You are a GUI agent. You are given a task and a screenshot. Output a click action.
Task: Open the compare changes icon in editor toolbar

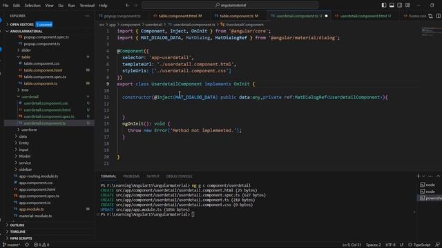(x=430, y=16)
